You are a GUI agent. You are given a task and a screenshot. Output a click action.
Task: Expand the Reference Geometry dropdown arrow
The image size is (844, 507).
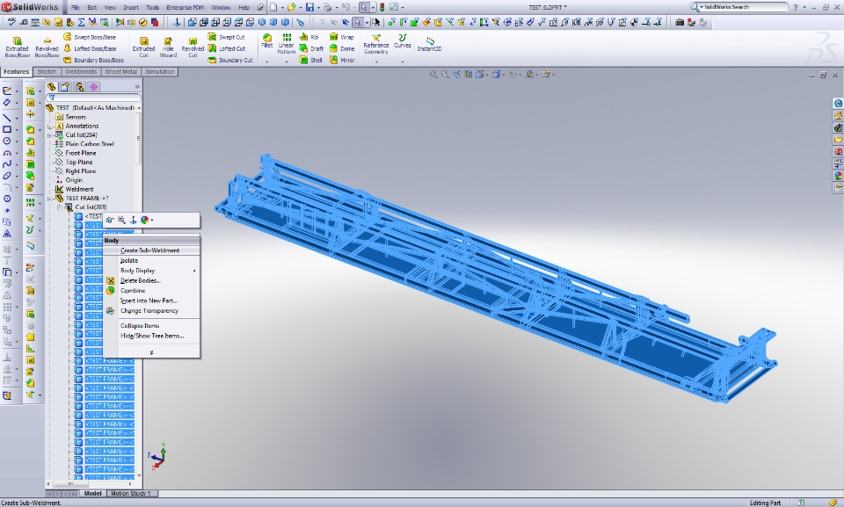click(375, 62)
